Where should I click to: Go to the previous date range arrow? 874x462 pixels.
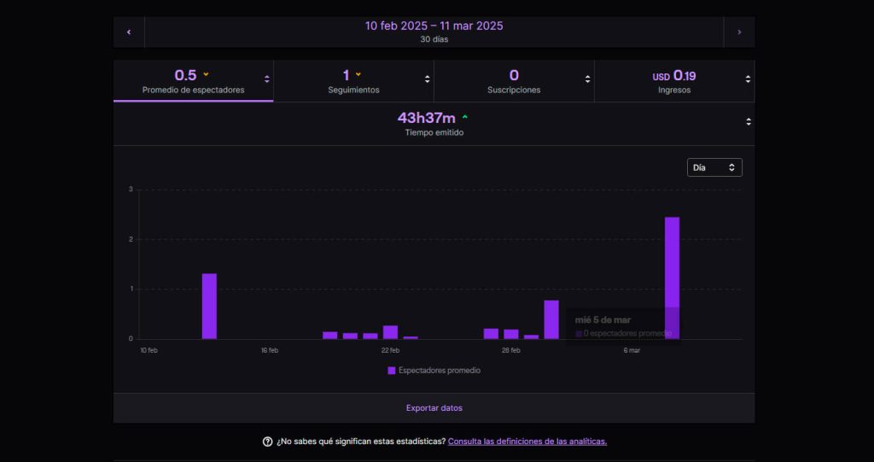click(129, 32)
